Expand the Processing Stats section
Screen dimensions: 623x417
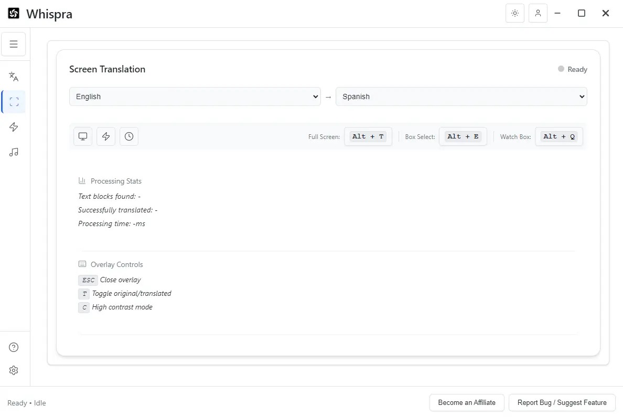click(x=110, y=180)
